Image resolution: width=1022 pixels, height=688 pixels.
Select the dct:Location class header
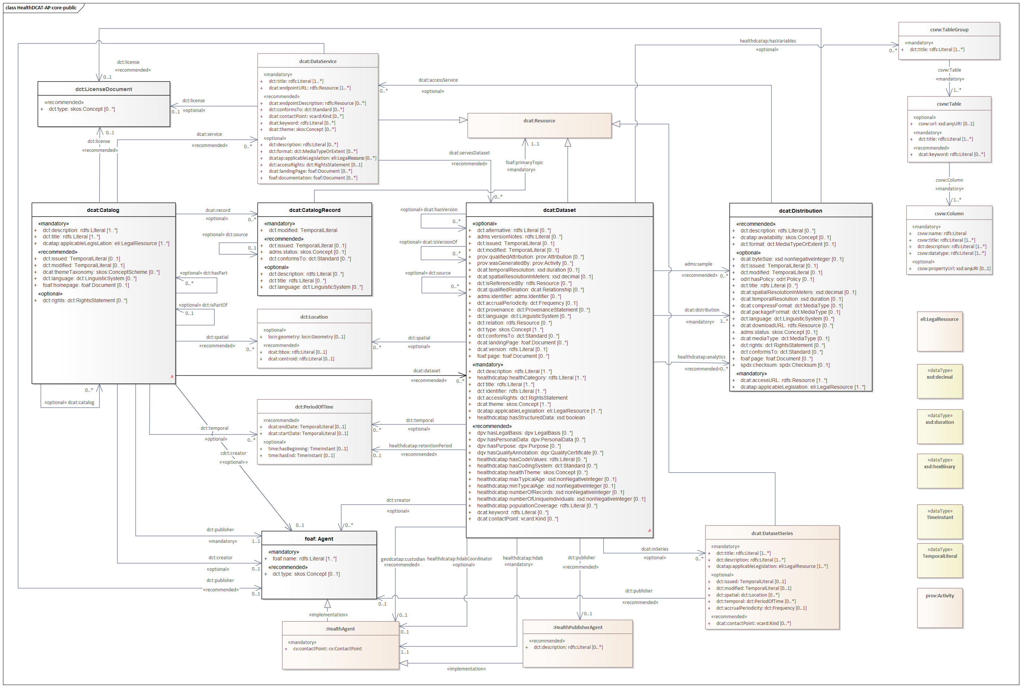(314, 316)
